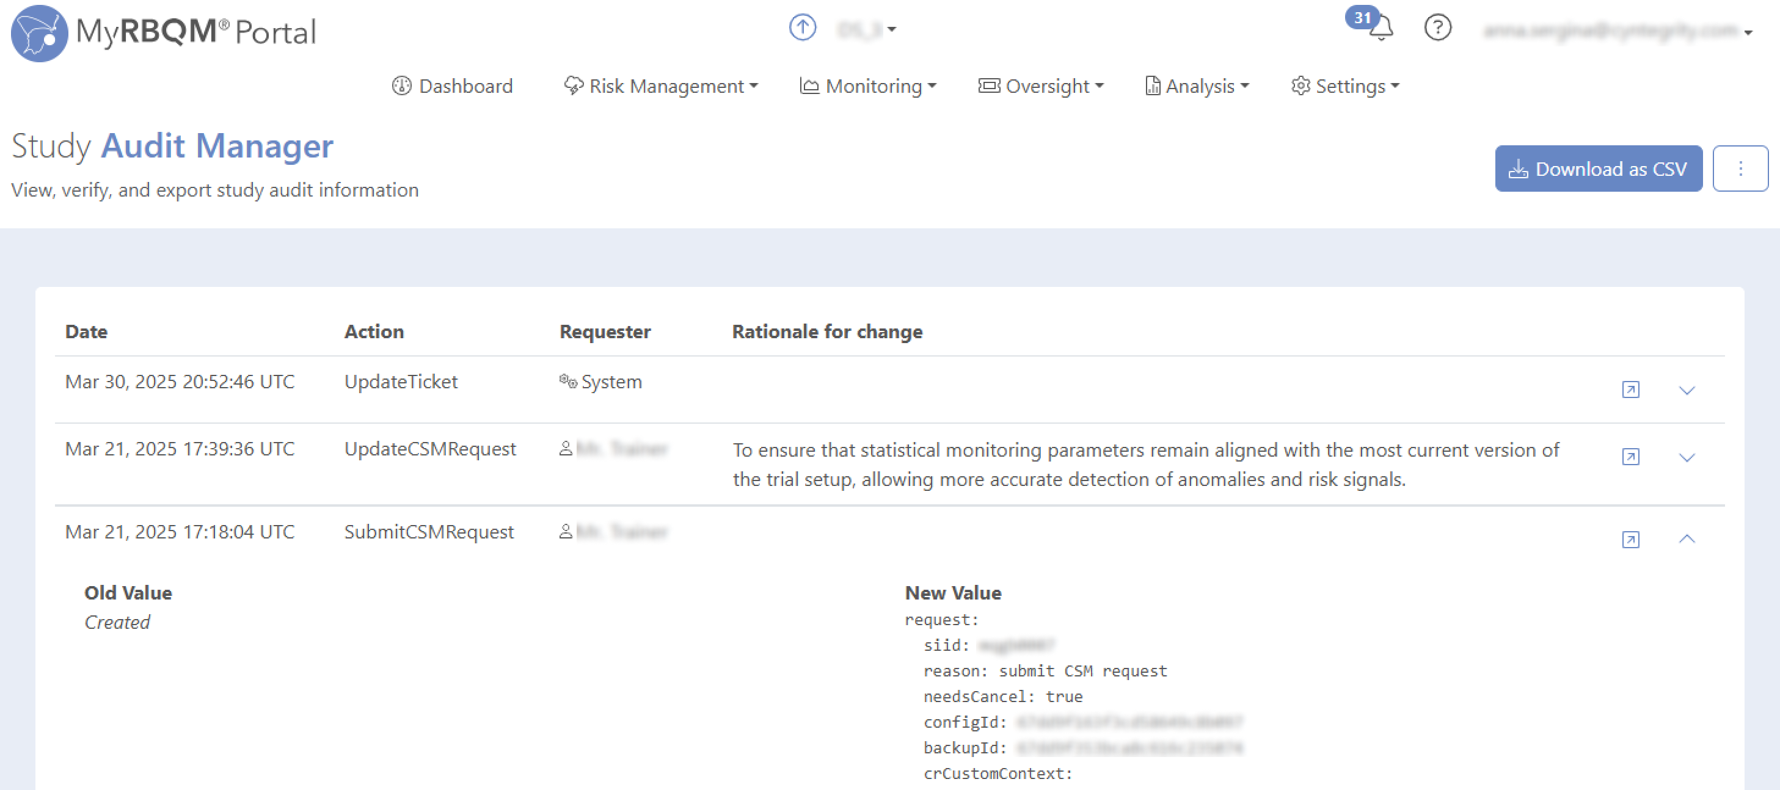Viewport: 1780px width, 790px height.
Task: Open the Risk Management menu
Action: pyautogui.click(x=662, y=85)
